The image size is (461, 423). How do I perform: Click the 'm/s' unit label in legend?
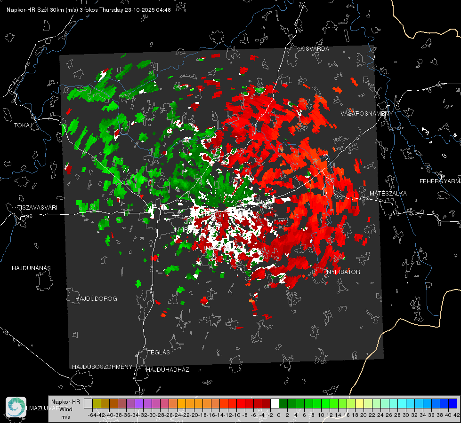(x=65, y=417)
